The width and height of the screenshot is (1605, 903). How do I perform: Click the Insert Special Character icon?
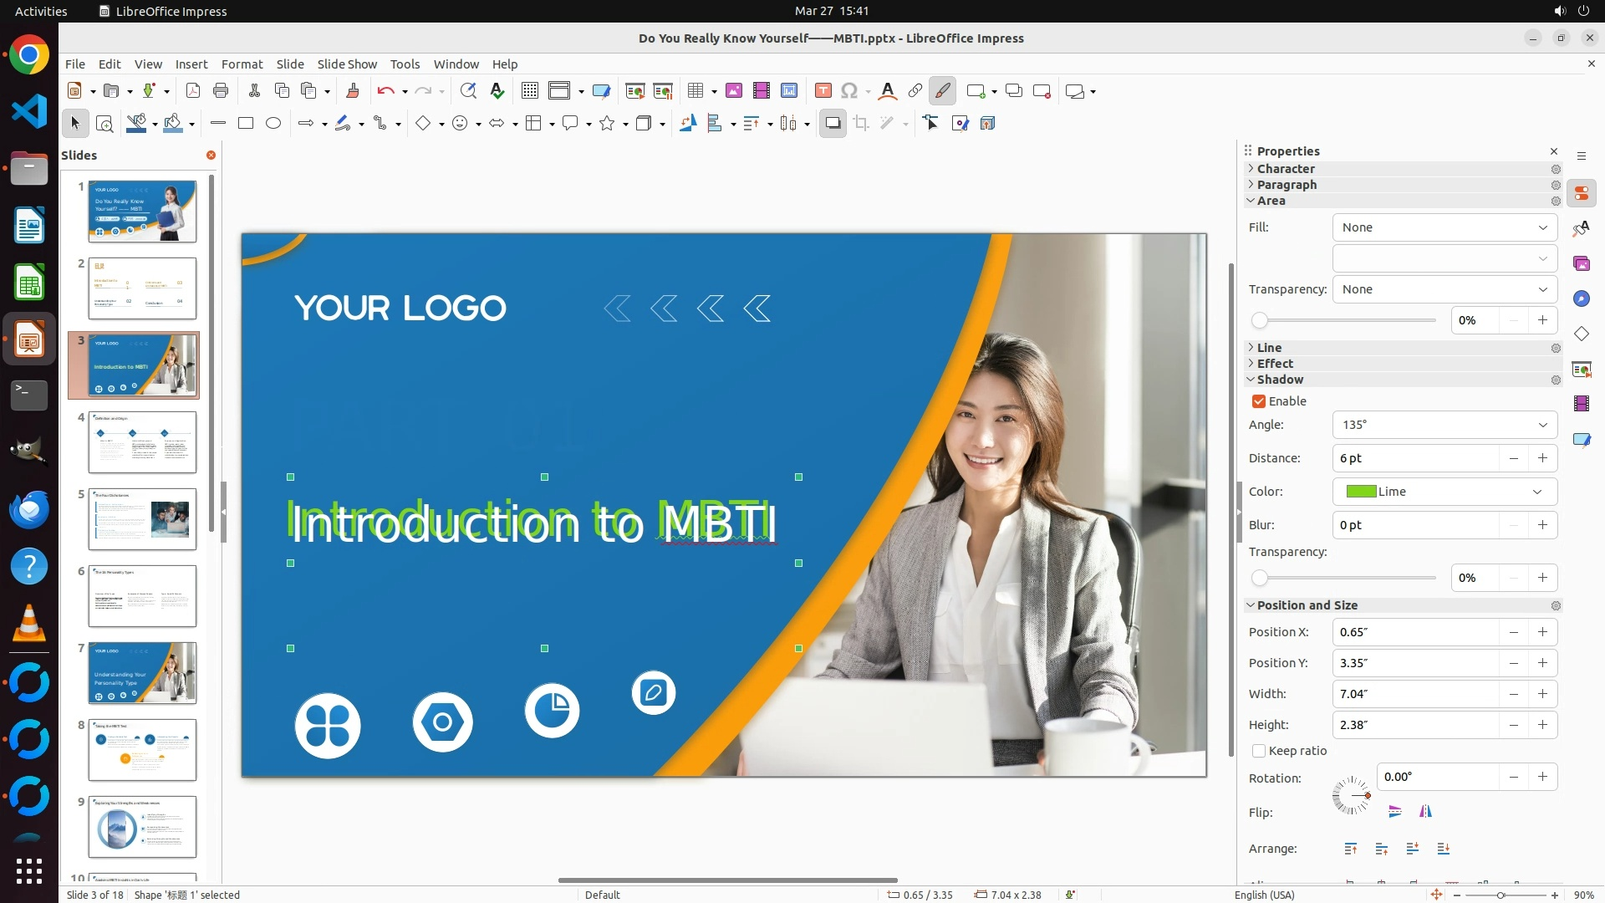pyautogui.click(x=849, y=91)
